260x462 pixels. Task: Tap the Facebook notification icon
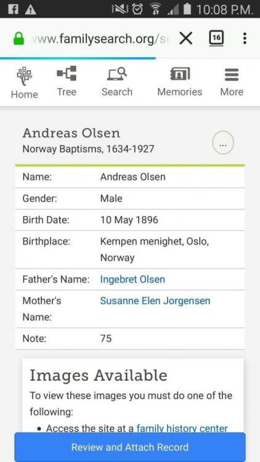pyautogui.click(x=13, y=9)
